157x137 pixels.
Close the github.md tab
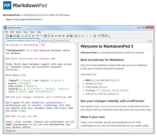tap(52, 41)
